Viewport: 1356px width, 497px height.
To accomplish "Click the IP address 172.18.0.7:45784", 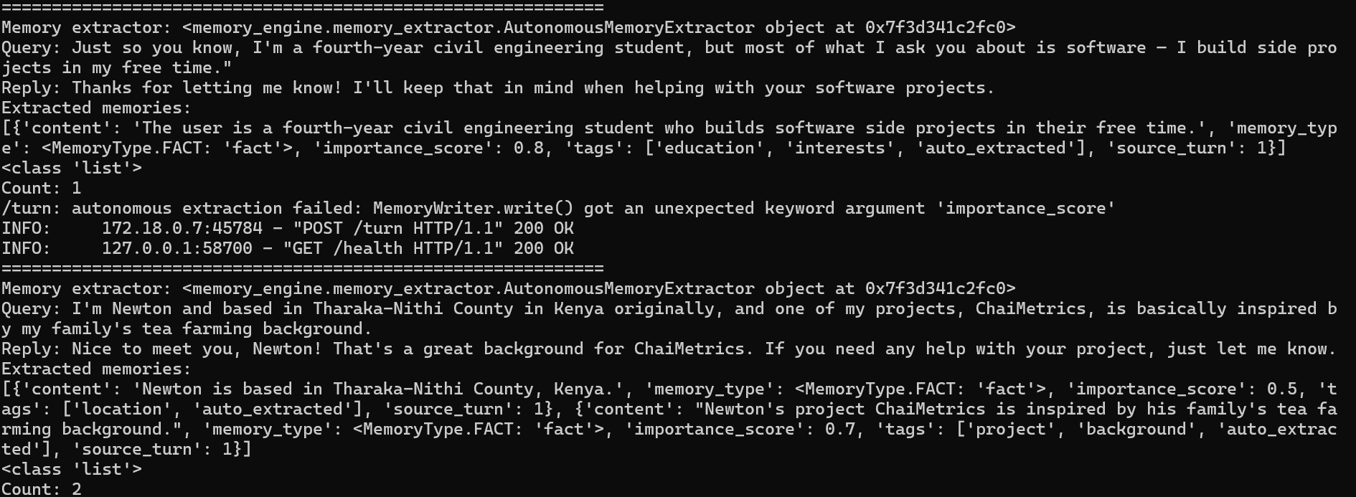I will [182, 228].
